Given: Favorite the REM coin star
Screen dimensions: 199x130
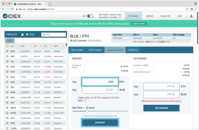Looking at the screenshot, I should click(x=7, y=51).
